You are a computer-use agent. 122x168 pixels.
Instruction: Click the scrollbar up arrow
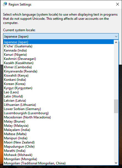tap(116, 42)
